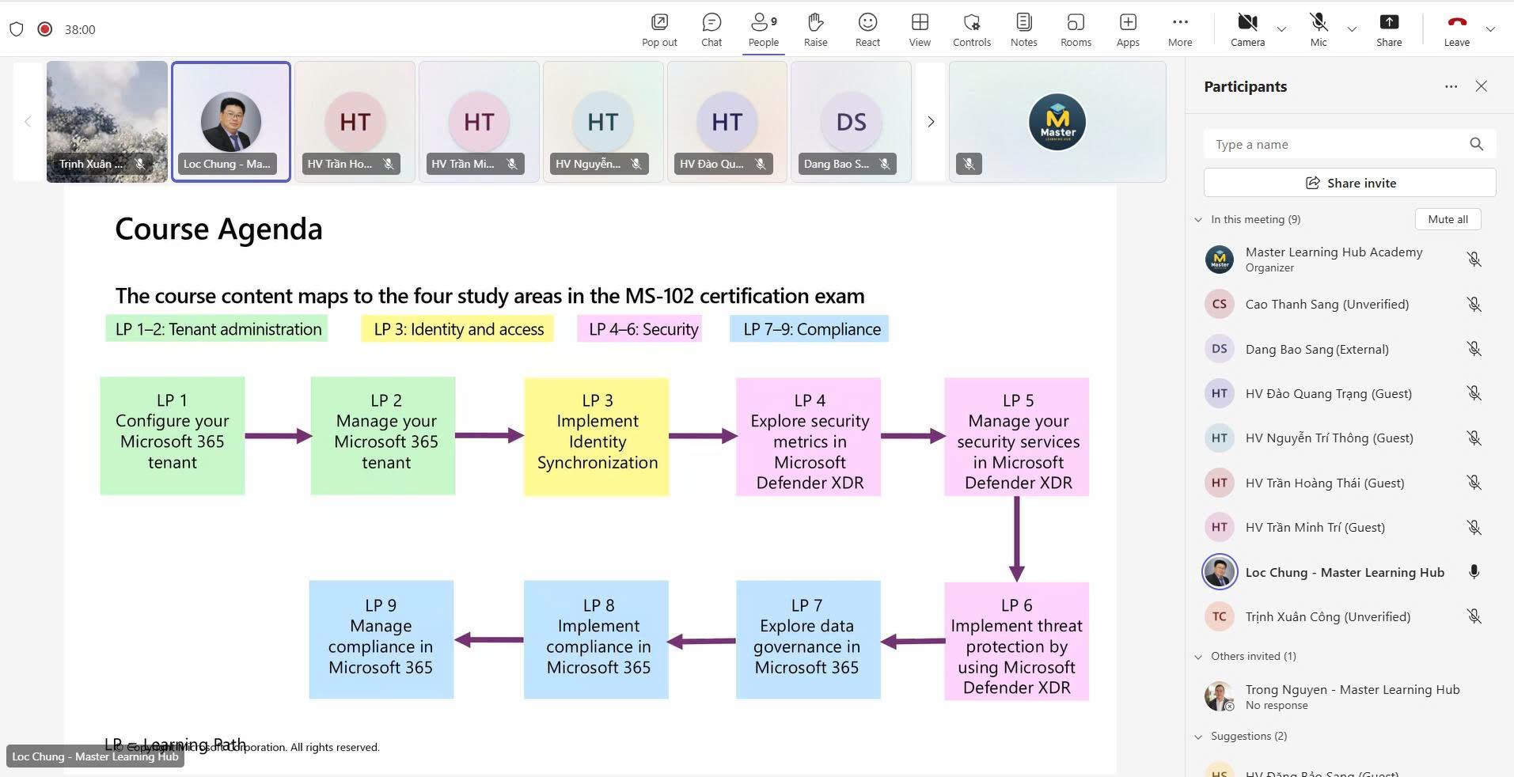Viewport: 1514px width, 777px height.
Task: Turn on the Camera
Action: [1247, 30]
